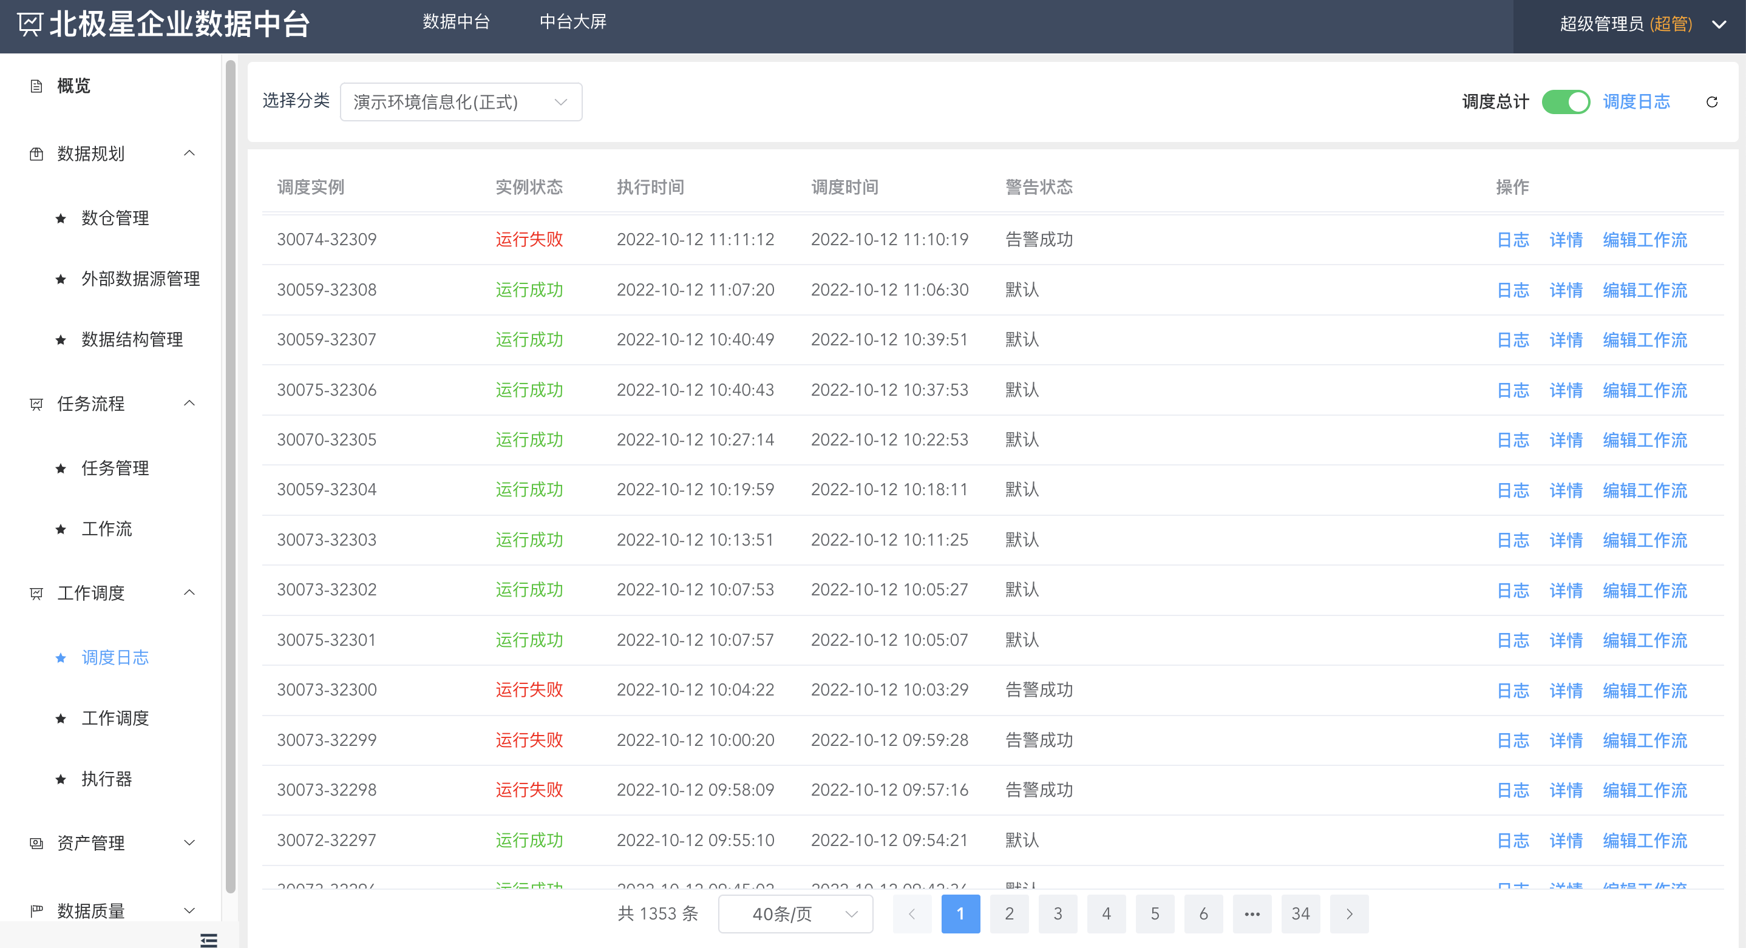Click 运行失败 status for 30073-32299
Viewport: 1746px width, 948px height.
pyautogui.click(x=529, y=740)
